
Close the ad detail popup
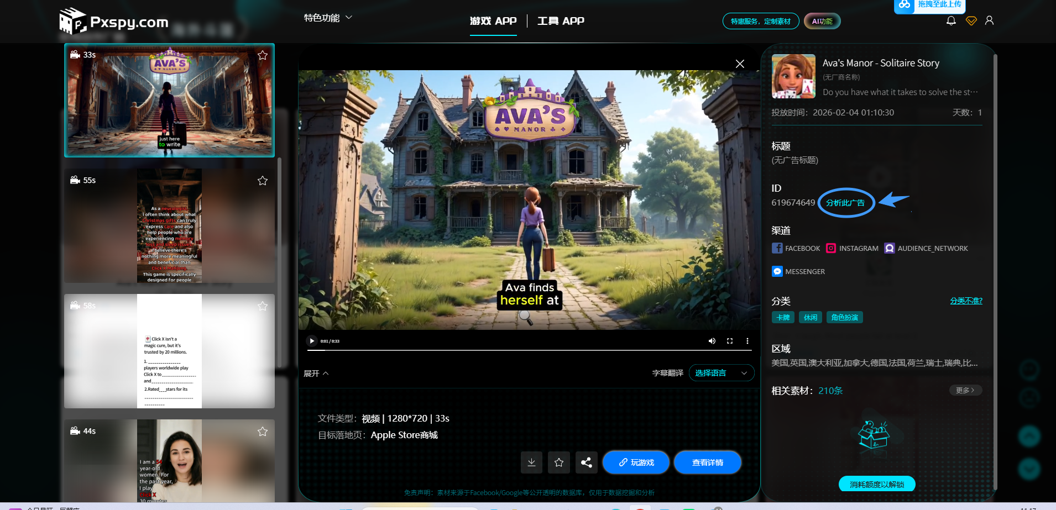[740, 64]
